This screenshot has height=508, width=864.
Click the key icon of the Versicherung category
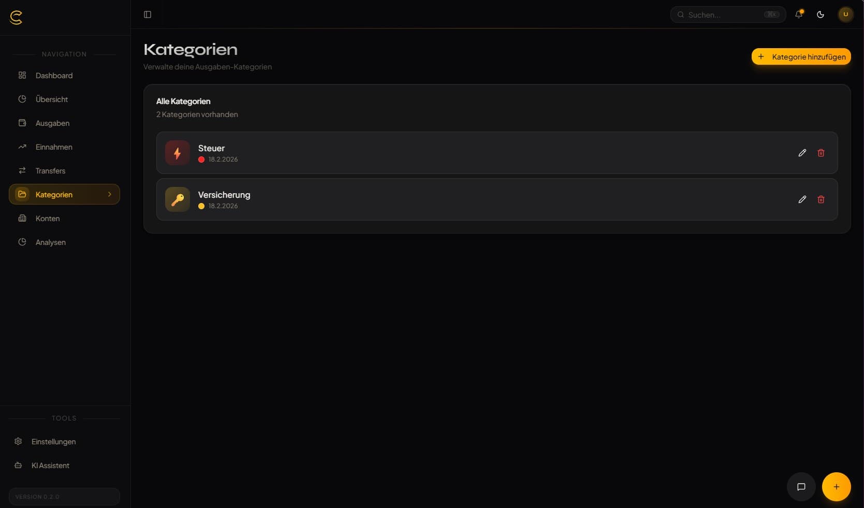pyautogui.click(x=177, y=199)
